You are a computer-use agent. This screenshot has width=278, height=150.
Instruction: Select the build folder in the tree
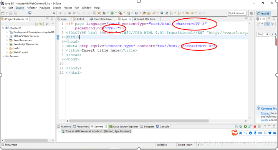coord(15,48)
